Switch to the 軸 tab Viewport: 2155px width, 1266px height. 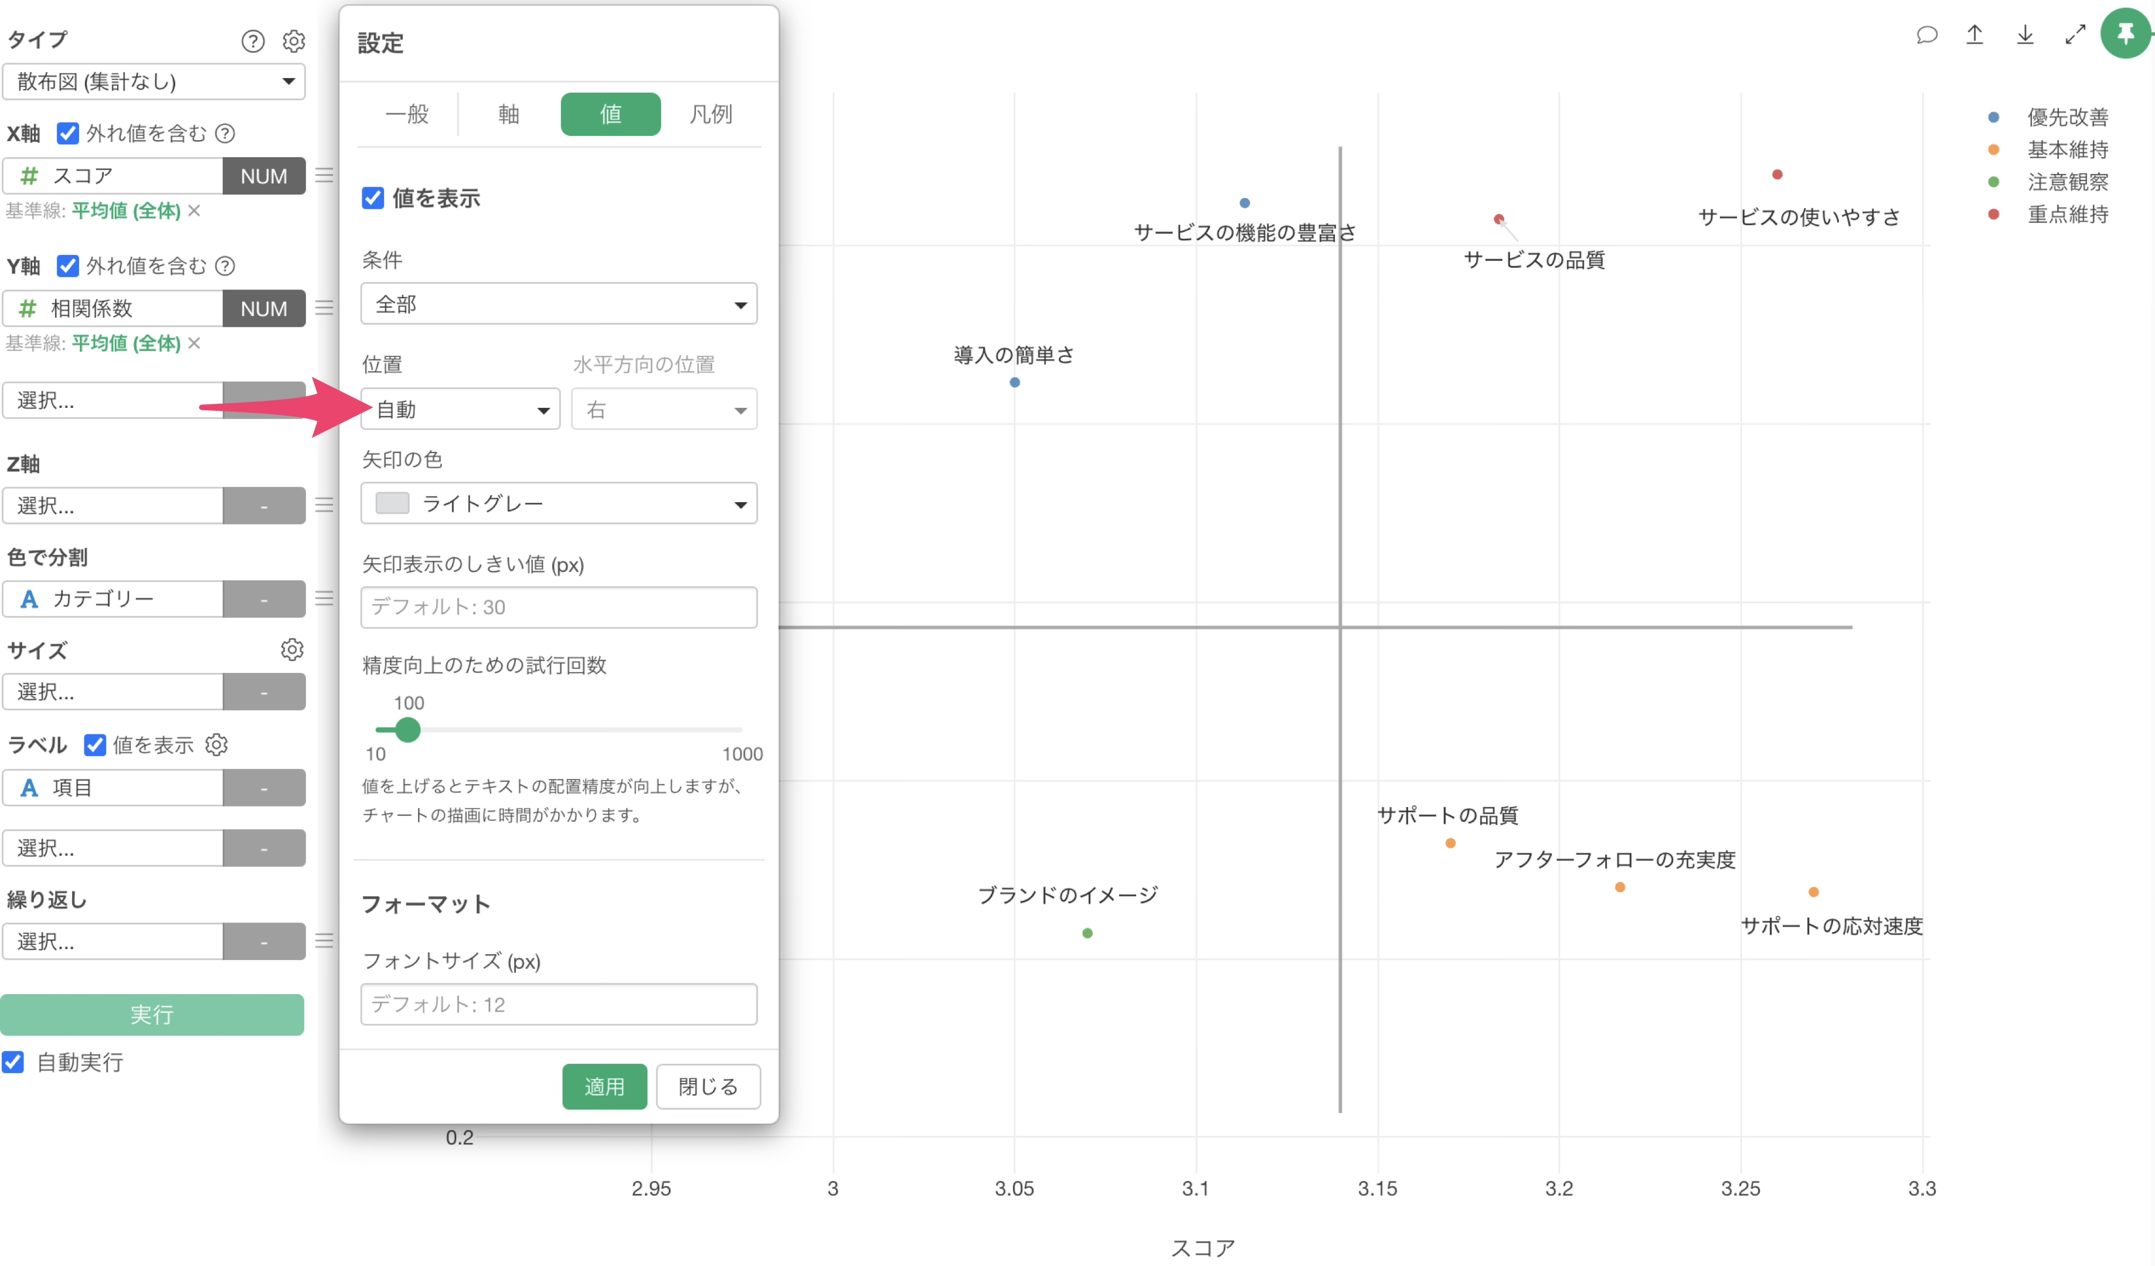(x=509, y=114)
